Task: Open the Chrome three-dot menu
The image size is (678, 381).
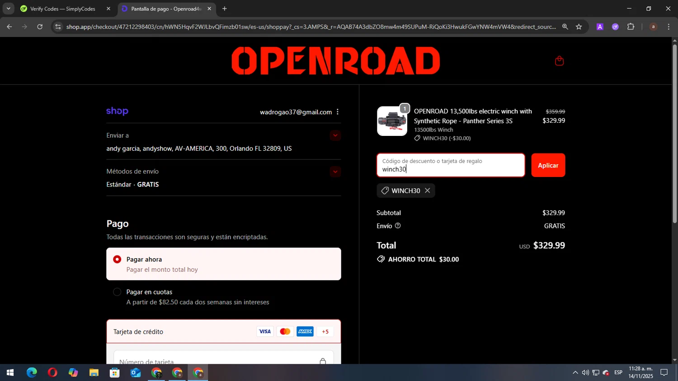Action: [x=669, y=27]
